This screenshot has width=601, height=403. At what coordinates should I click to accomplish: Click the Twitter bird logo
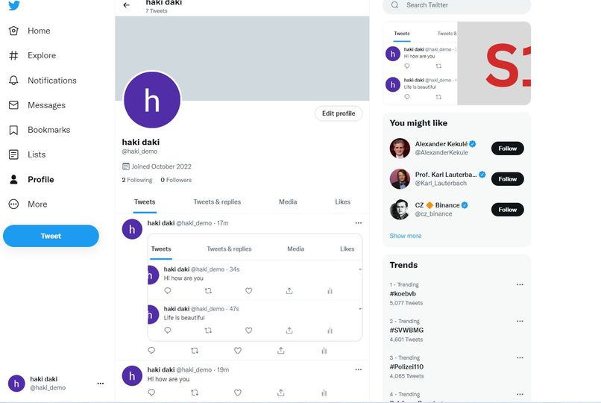point(14,5)
